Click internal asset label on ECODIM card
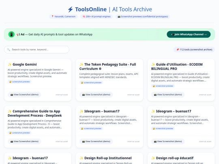 (205, 95)
